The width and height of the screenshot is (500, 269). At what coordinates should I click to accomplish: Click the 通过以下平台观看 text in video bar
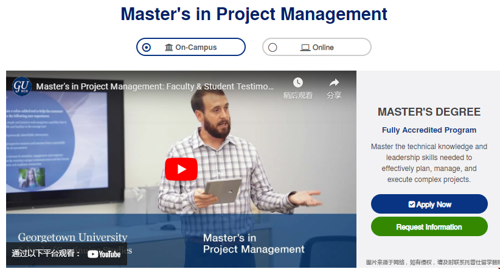46,254
